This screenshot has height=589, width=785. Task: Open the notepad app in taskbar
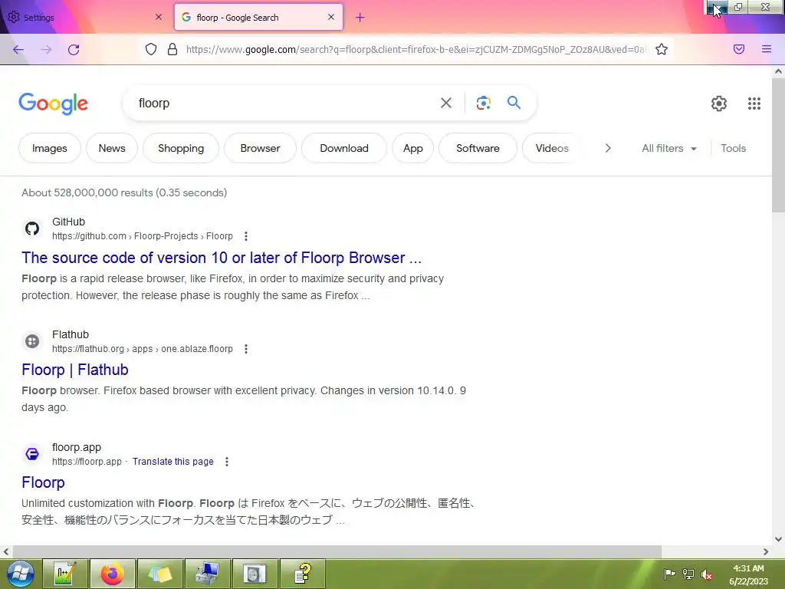(x=65, y=574)
